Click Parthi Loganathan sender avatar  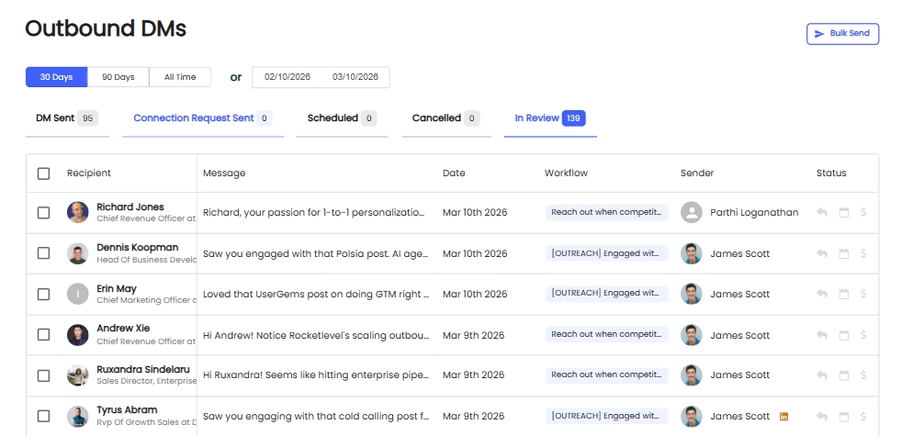click(691, 212)
